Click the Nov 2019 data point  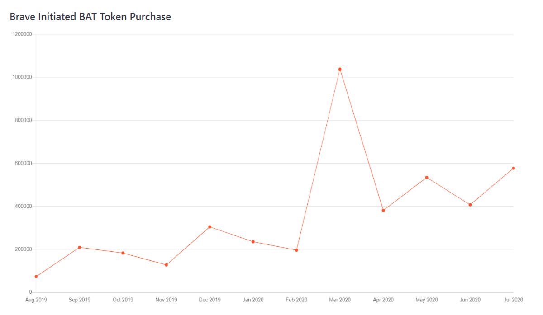[x=166, y=265]
